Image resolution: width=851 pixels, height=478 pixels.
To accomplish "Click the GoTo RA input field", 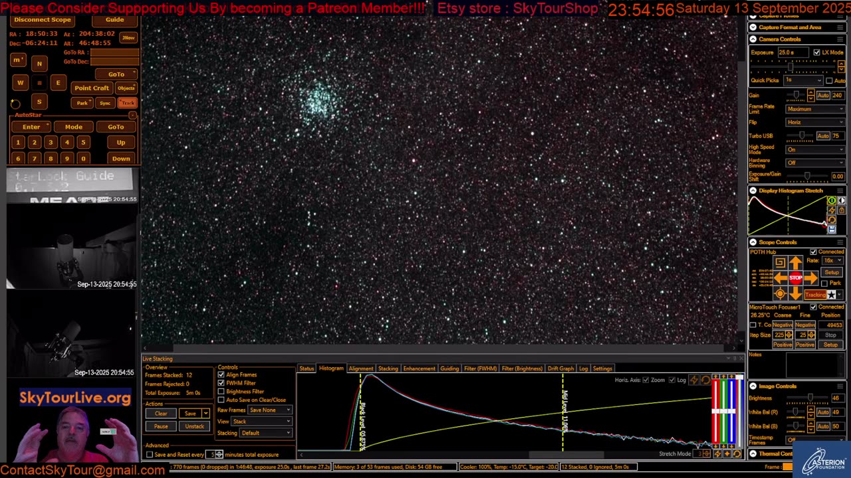I will tap(114, 52).
